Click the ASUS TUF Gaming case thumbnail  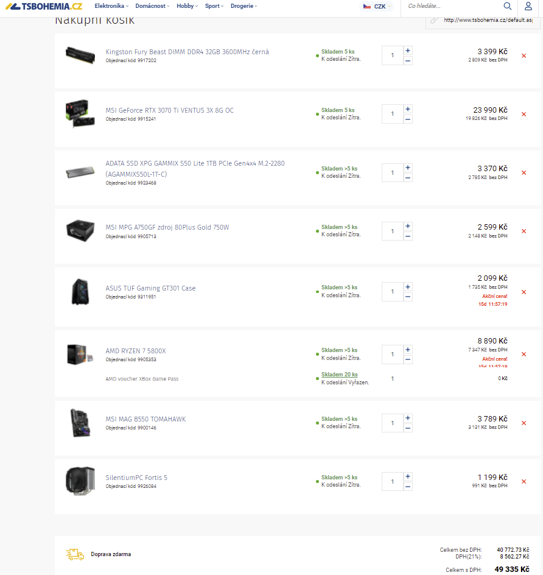[80, 292]
